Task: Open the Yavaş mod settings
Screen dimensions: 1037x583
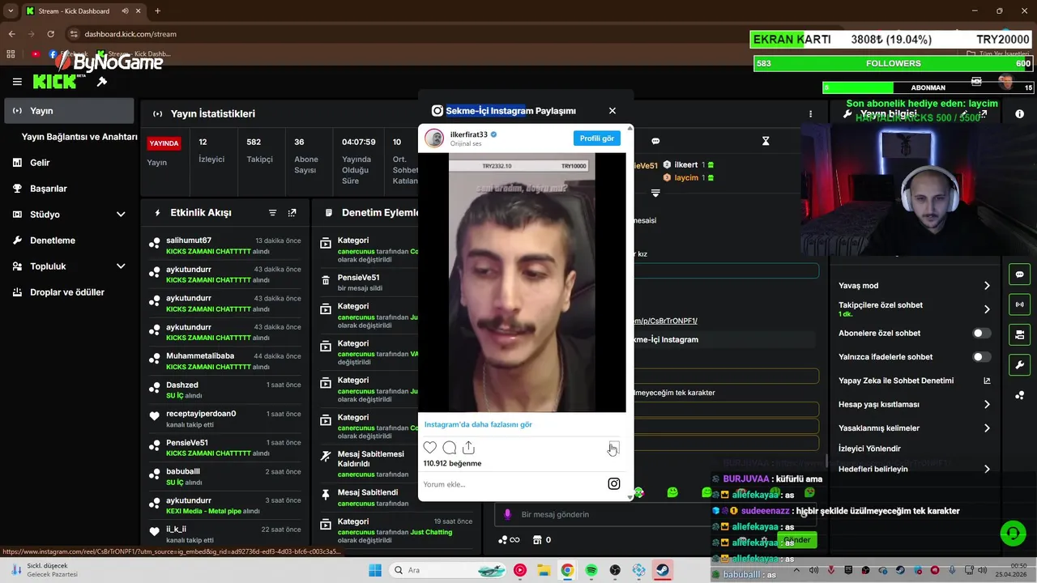Action: [x=915, y=286]
